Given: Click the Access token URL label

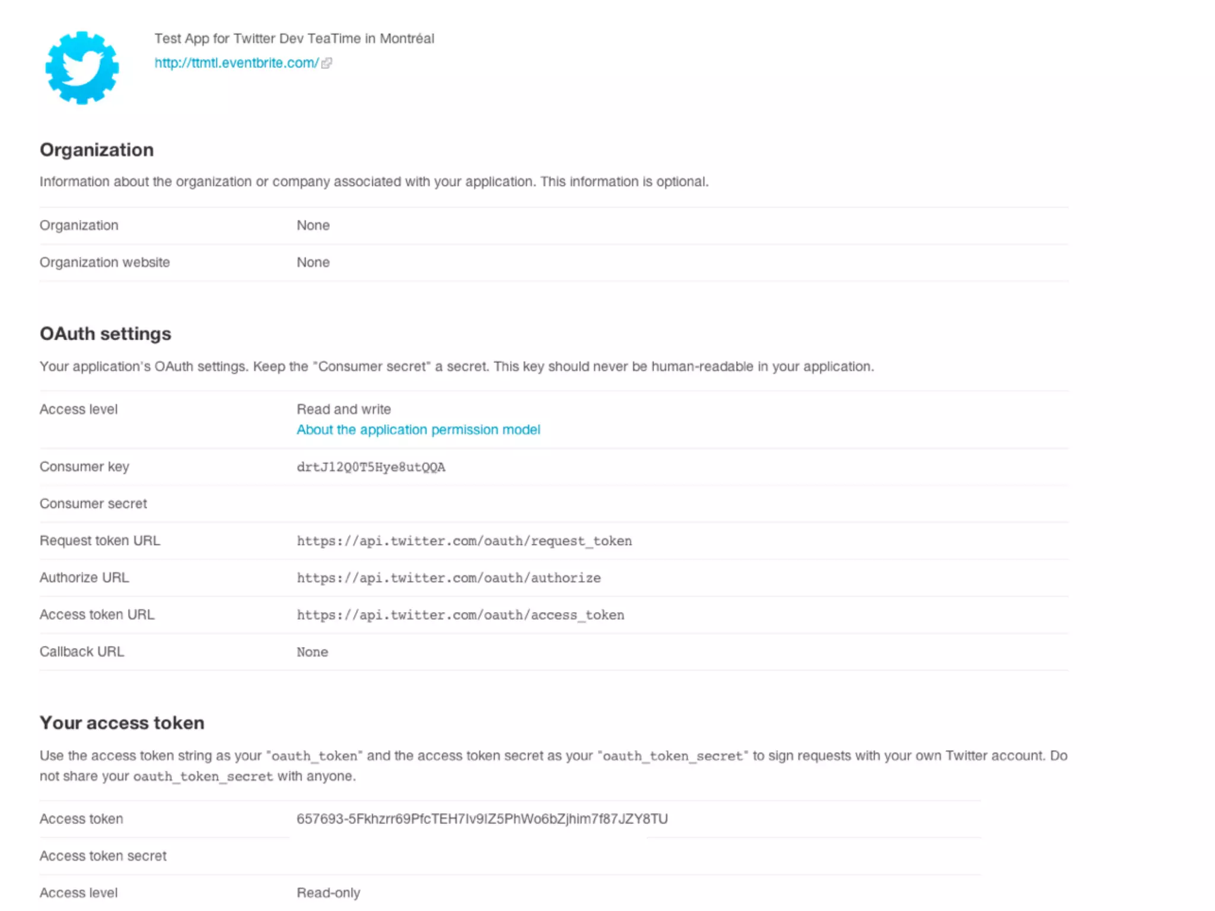Looking at the screenshot, I should click(97, 614).
